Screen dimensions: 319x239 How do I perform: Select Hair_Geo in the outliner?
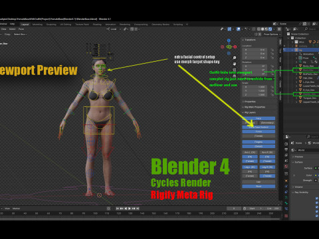tap(308, 78)
